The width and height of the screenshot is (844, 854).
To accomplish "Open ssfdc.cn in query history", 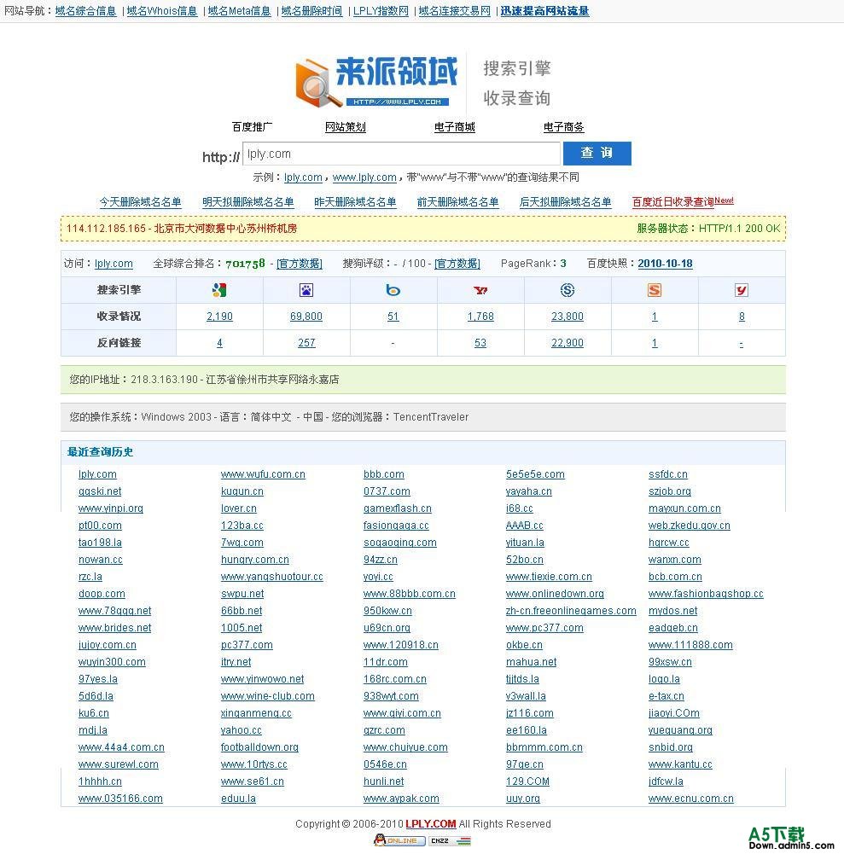I will [668, 474].
